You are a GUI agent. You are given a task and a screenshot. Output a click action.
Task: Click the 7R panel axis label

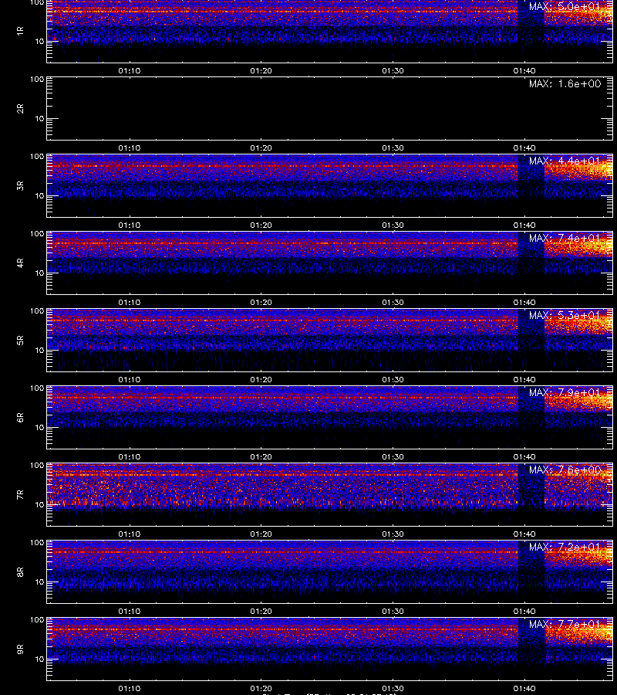pos(20,495)
